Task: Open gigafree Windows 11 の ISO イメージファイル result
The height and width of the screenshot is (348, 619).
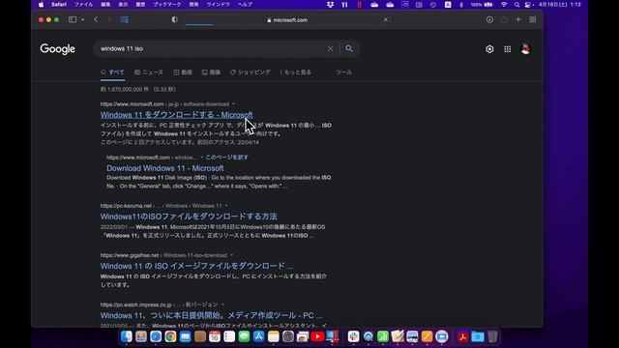Action: [x=196, y=266]
